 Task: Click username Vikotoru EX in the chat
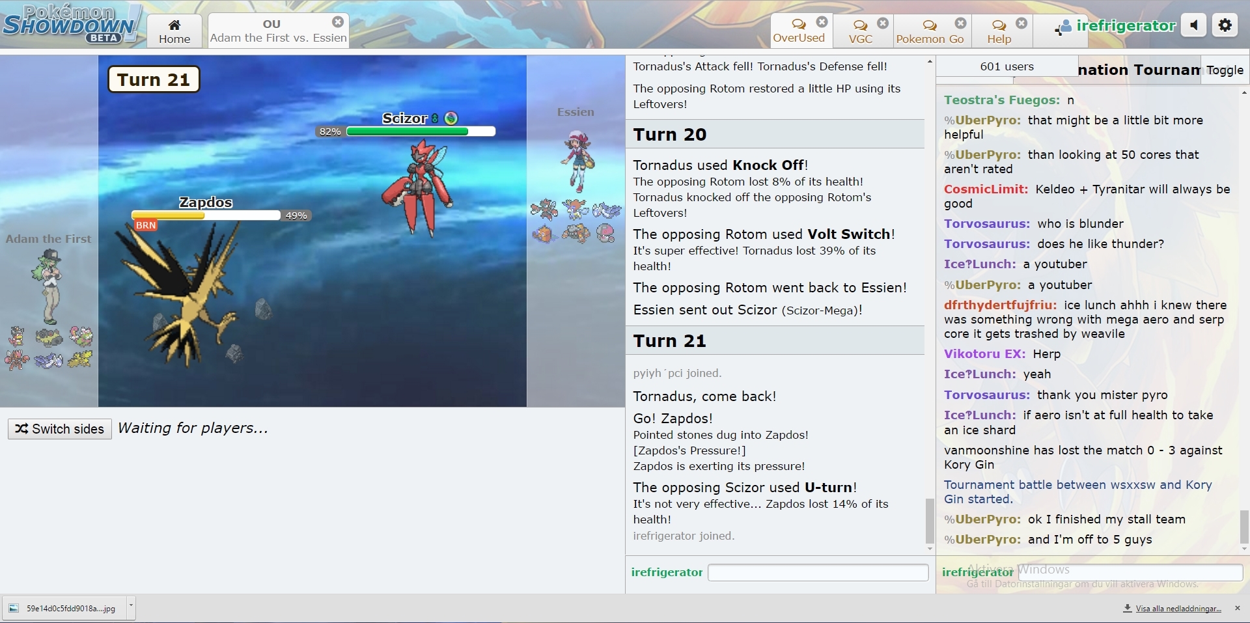[984, 354]
